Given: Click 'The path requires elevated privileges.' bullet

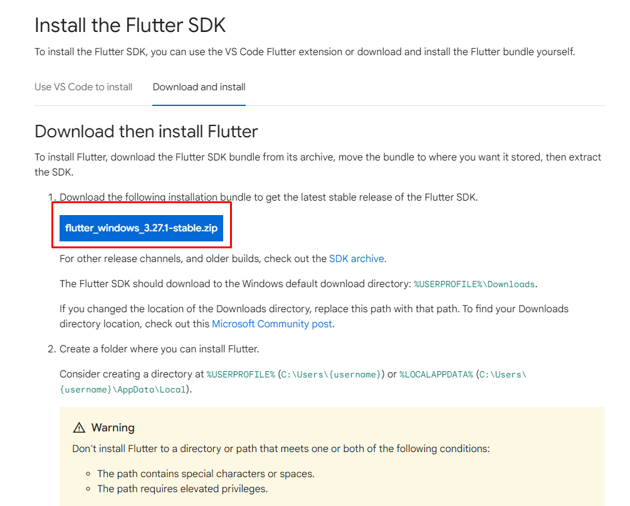Looking at the screenshot, I should (182, 488).
